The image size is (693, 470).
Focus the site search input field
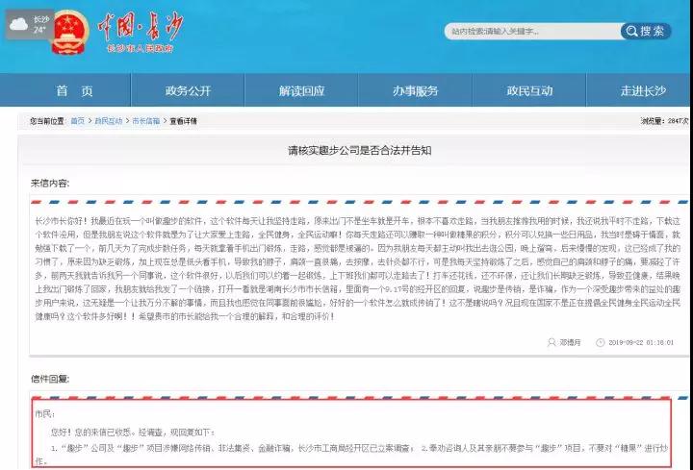click(x=533, y=32)
